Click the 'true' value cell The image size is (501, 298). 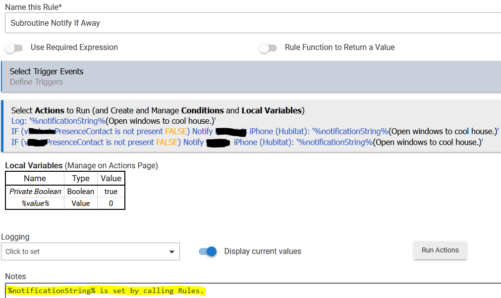click(111, 192)
